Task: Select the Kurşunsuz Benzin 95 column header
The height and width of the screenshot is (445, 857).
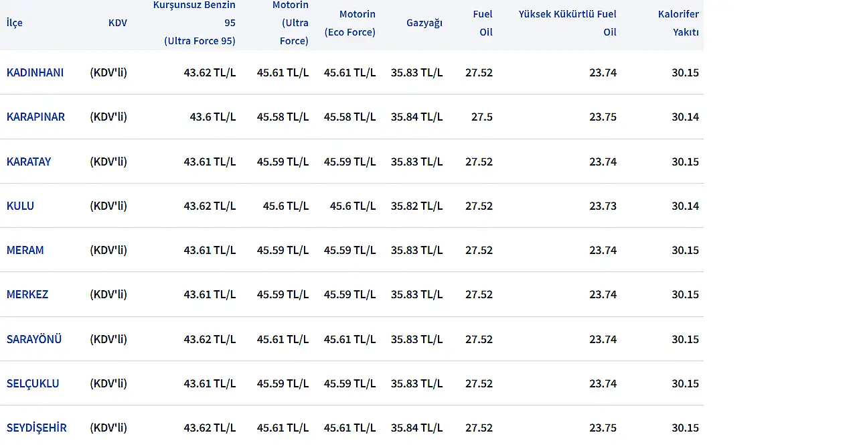Action: point(194,23)
